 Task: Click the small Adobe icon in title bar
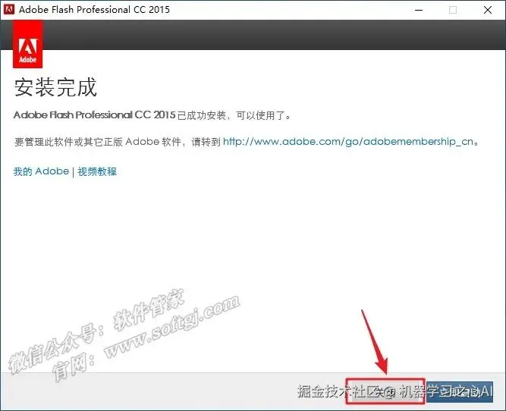(x=8, y=9)
